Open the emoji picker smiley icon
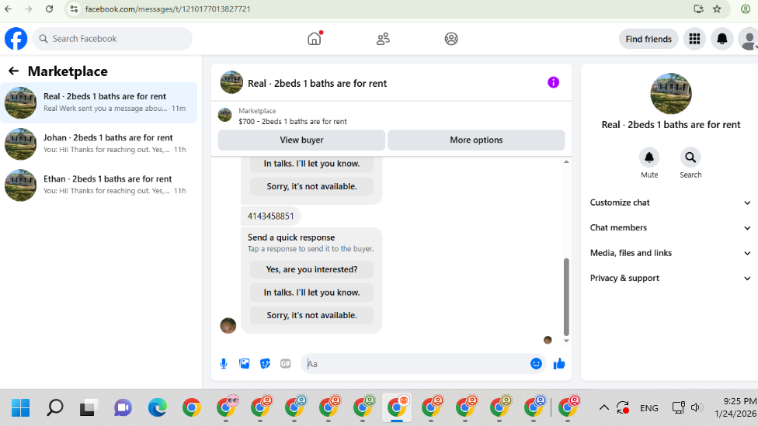The width and height of the screenshot is (758, 426). coord(536,364)
